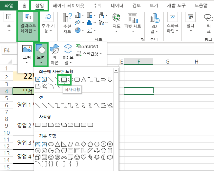Select the down arrow in recent shapes
This screenshot has width=214, height=171.
(x=110, y=80)
